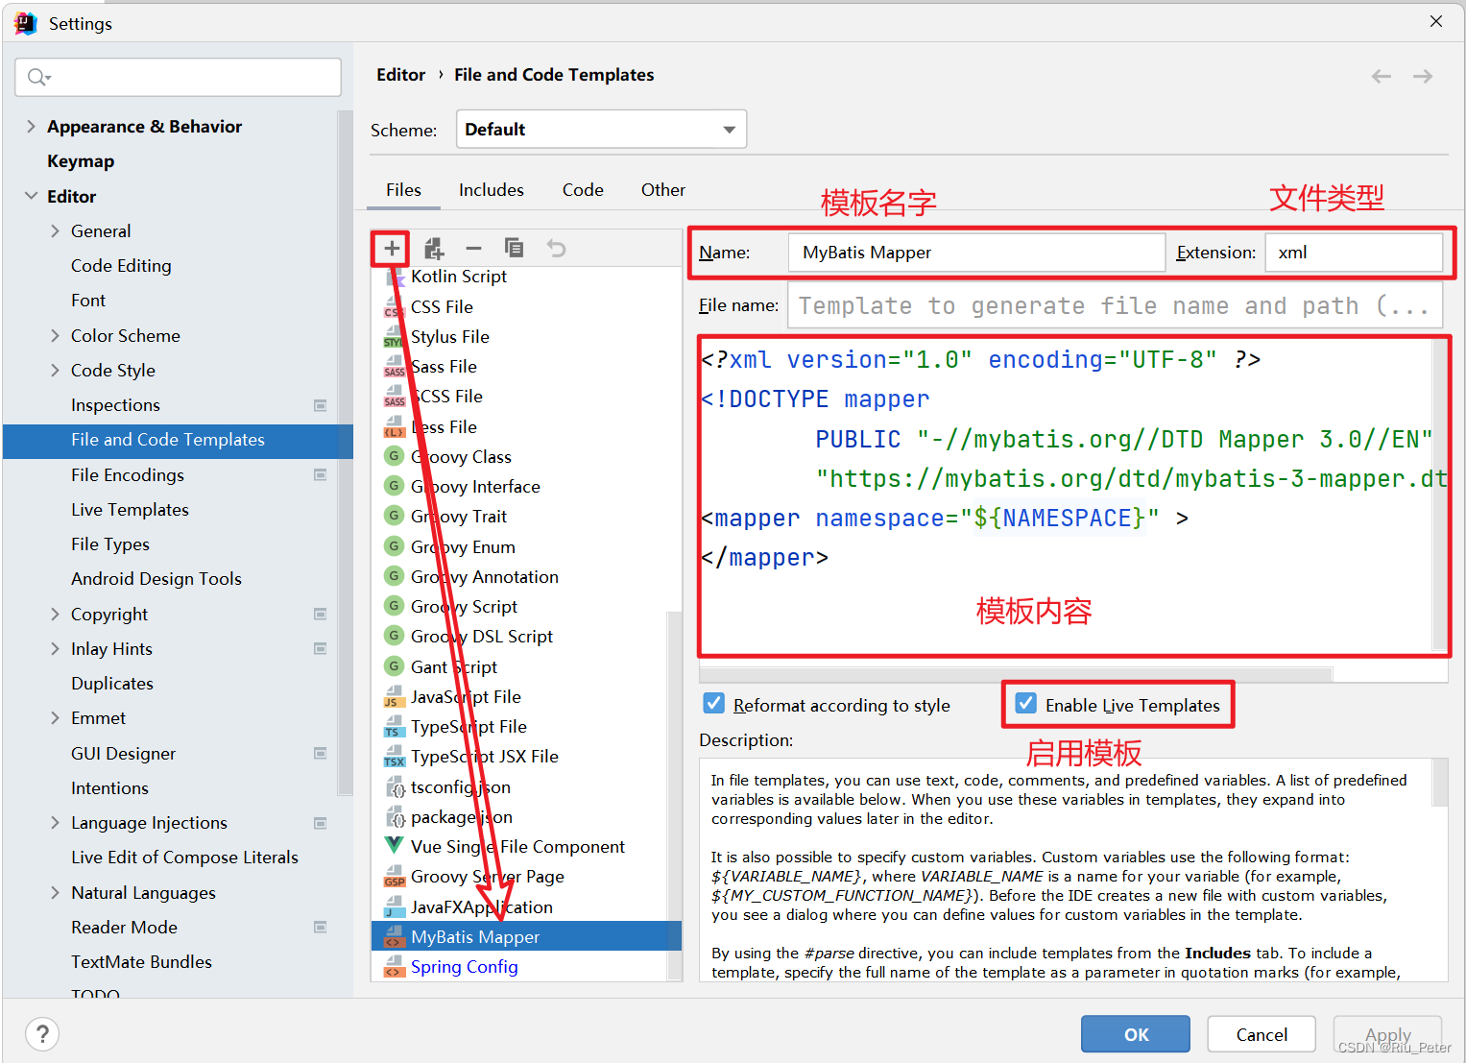1466x1063 pixels.
Task: Select the MyBatis Mapper template
Action: 526,936
